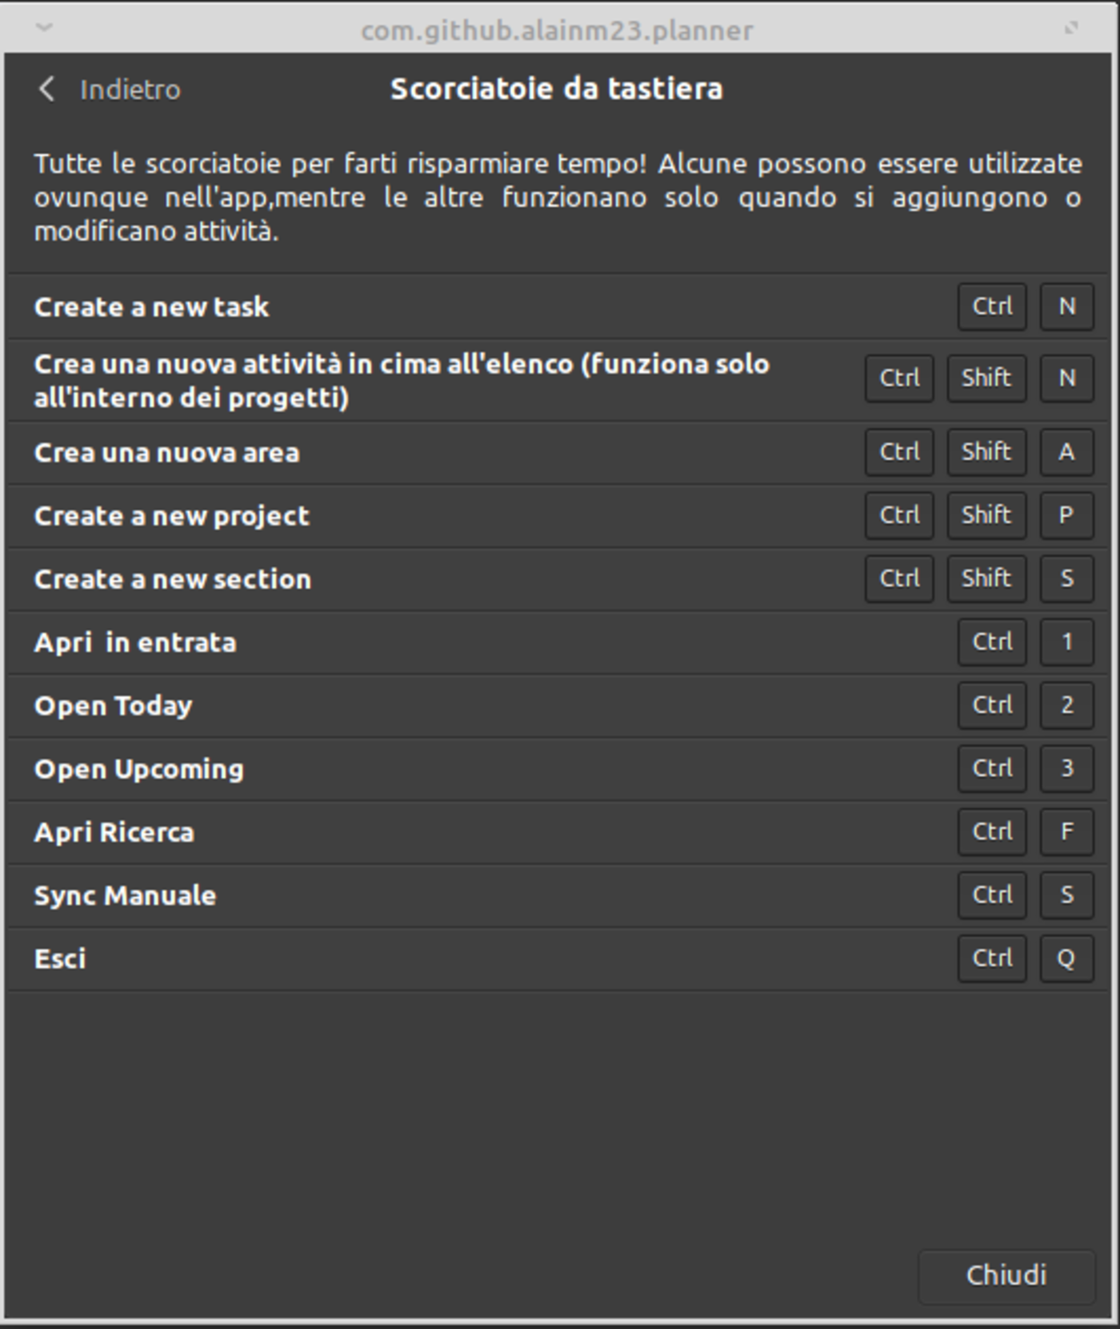Click the S badge beside Sync Manuale
The image size is (1120, 1329).
pos(1066,895)
